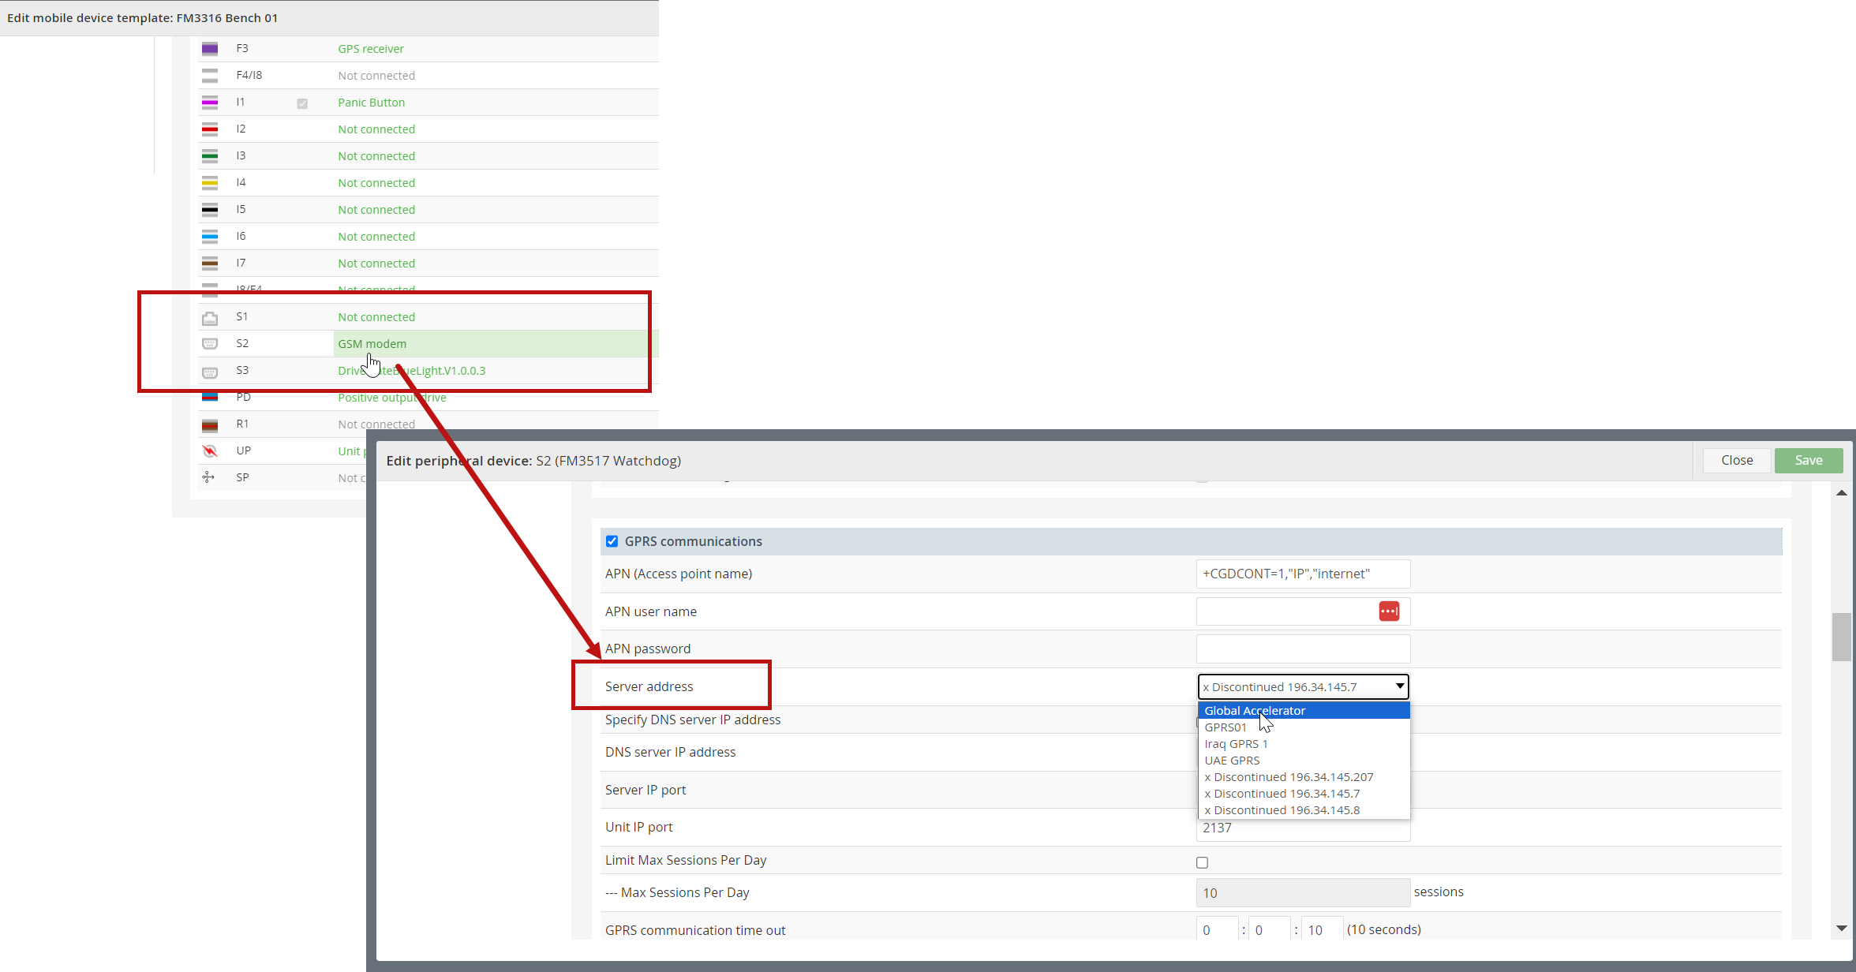
Task: Click Not connected link on I5
Action: pos(376,210)
